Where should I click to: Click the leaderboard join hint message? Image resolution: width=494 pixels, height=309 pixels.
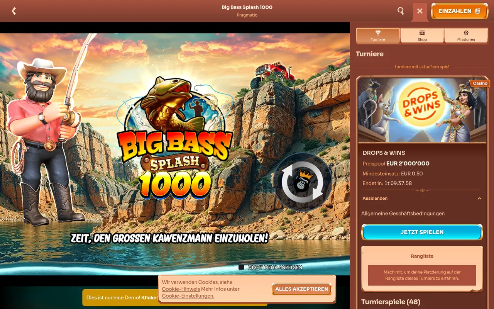coord(422,275)
